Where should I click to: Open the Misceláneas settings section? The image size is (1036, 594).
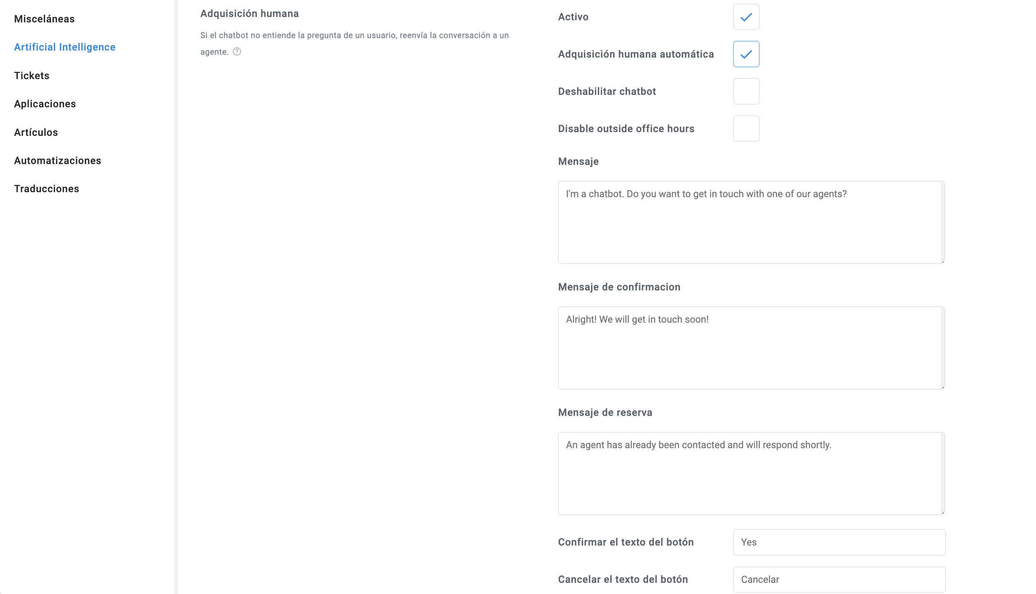[44, 19]
